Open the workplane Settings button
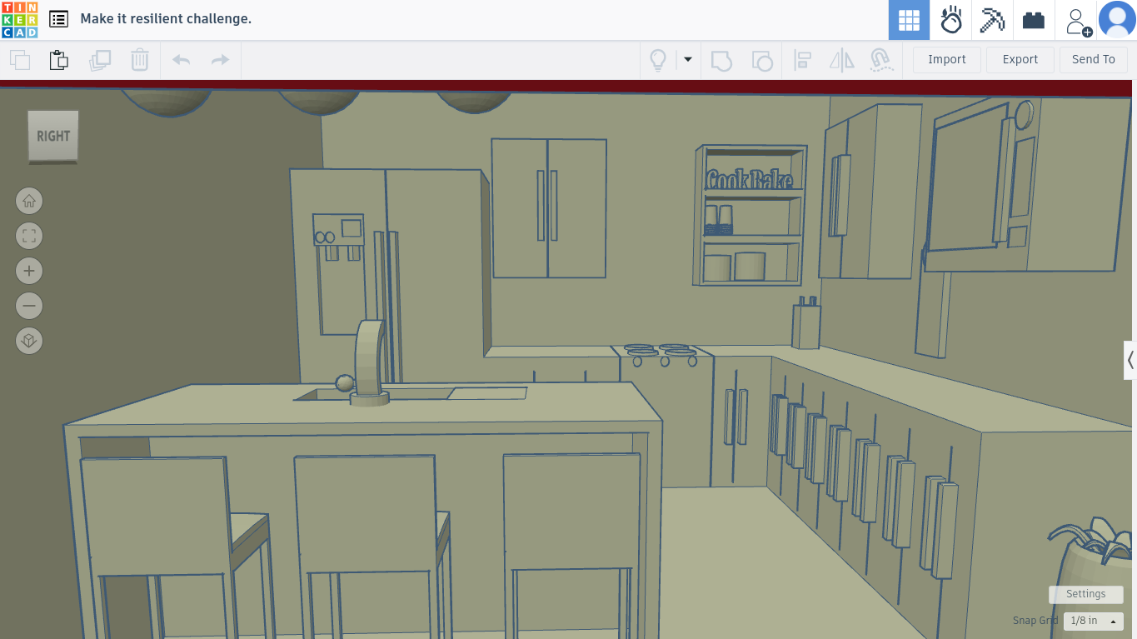 (x=1086, y=594)
